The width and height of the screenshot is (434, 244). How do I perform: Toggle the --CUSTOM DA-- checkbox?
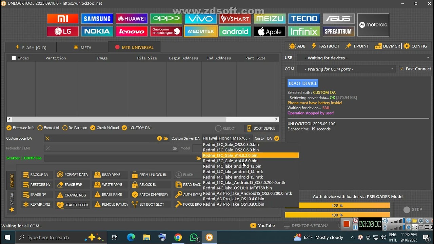pyautogui.click(x=124, y=128)
